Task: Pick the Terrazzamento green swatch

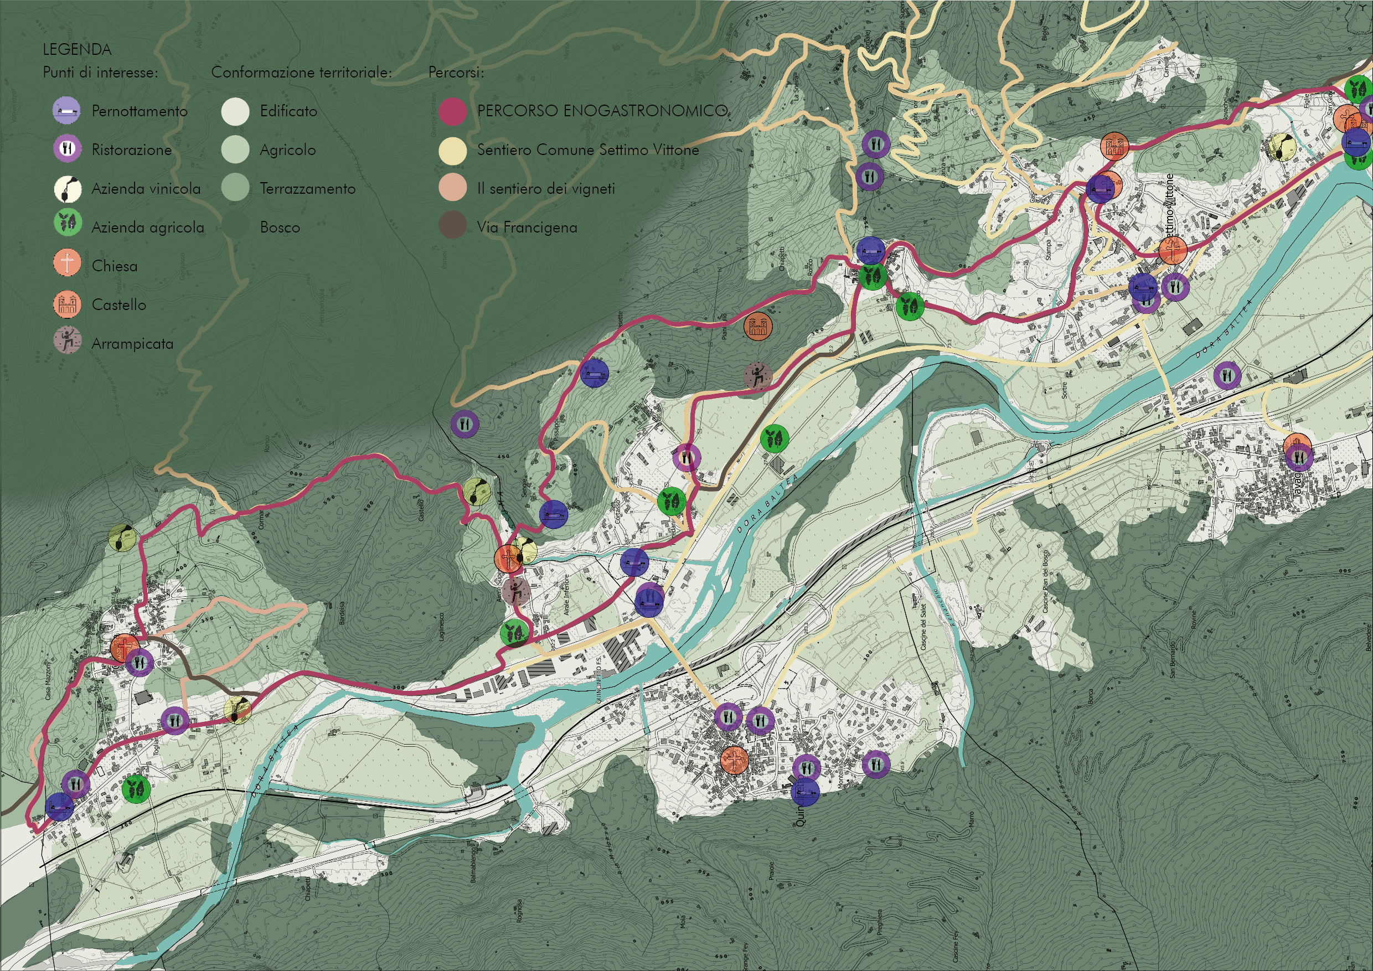Action: click(235, 188)
